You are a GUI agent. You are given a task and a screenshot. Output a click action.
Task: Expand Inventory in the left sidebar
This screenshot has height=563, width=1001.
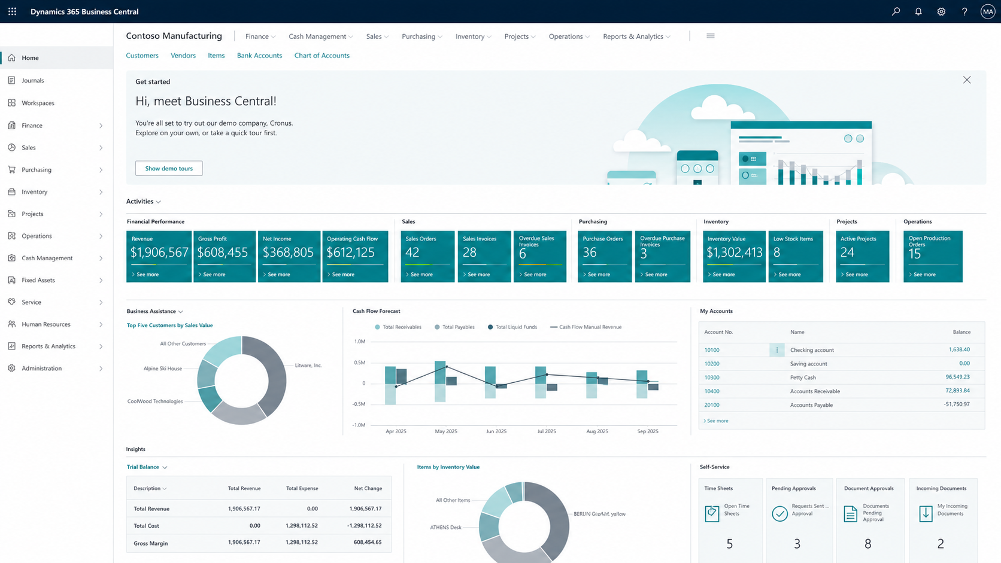click(x=101, y=192)
